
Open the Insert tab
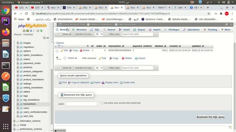(x=124, y=30)
